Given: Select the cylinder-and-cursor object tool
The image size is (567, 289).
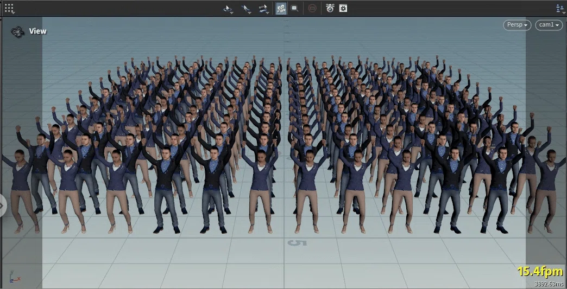Looking at the screenshot, I should click(264, 8).
